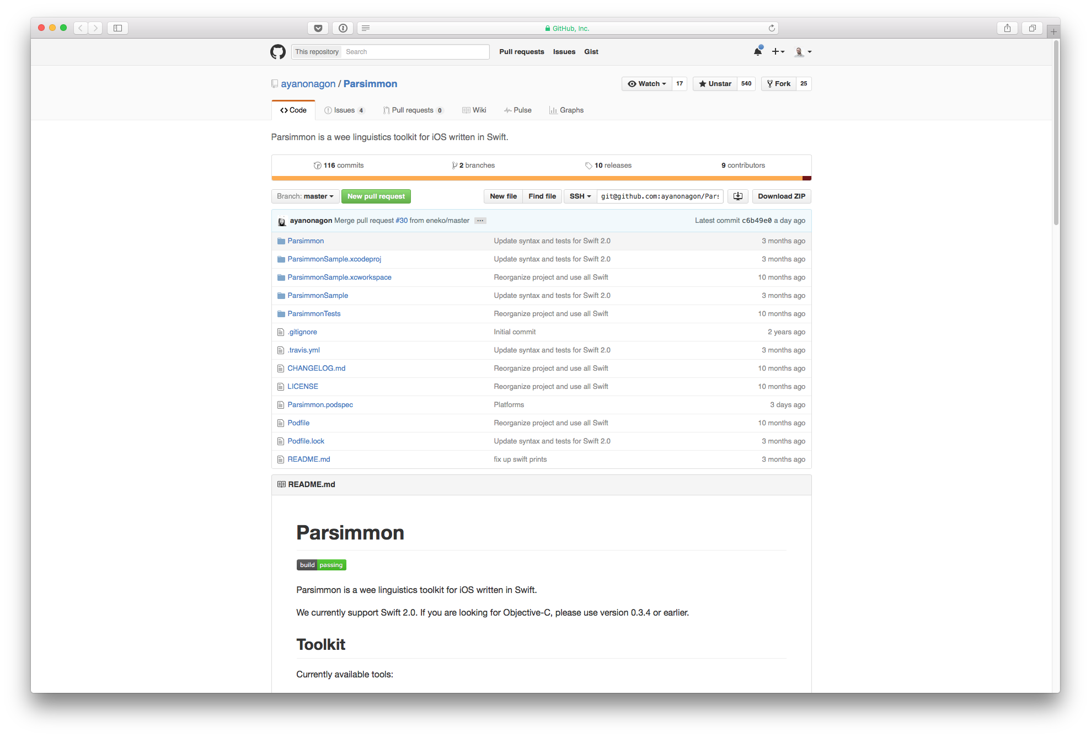The height and width of the screenshot is (737, 1091).
Task: Open the Wiki tab
Action: click(x=474, y=110)
